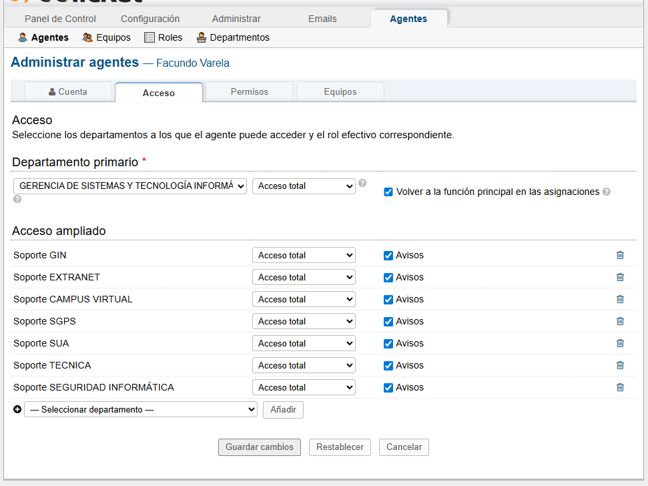Open the Emails top menu
Image resolution: width=648 pixels, height=486 pixels.
[322, 19]
